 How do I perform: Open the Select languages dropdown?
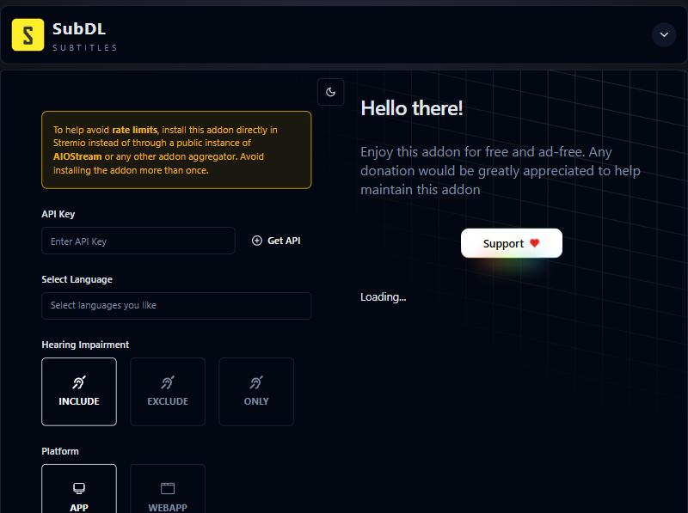(x=176, y=306)
